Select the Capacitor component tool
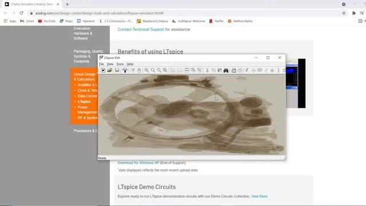The width and height of the screenshot is (366, 206). coord(272,70)
